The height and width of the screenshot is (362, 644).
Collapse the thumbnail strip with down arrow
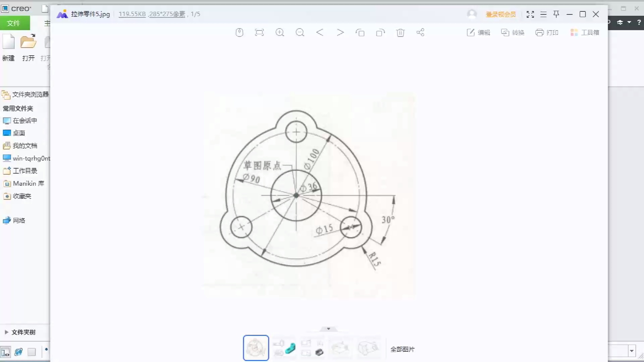(x=328, y=329)
